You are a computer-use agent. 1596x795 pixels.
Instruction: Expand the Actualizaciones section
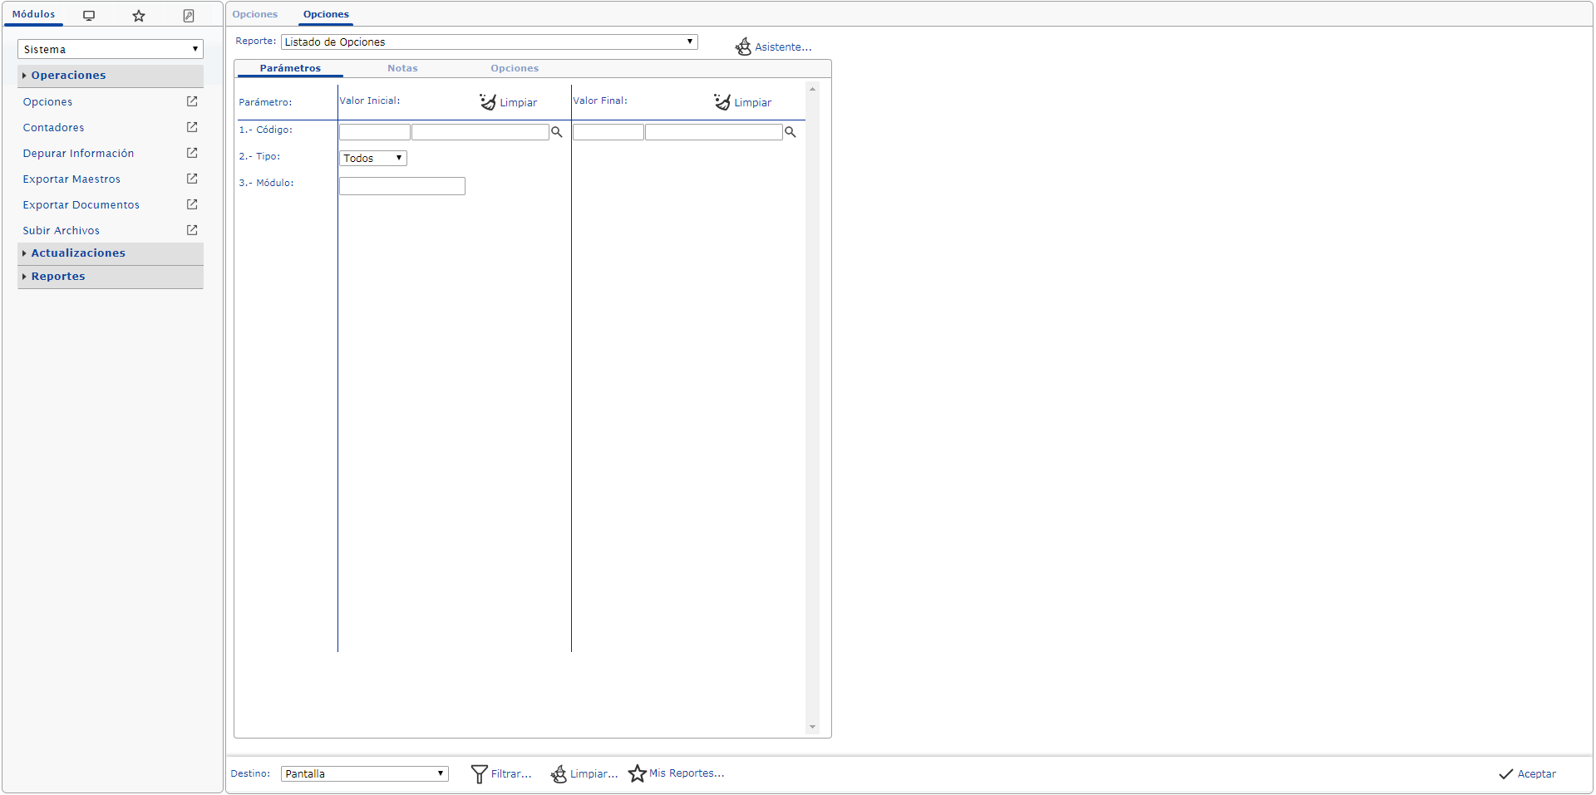(x=111, y=253)
